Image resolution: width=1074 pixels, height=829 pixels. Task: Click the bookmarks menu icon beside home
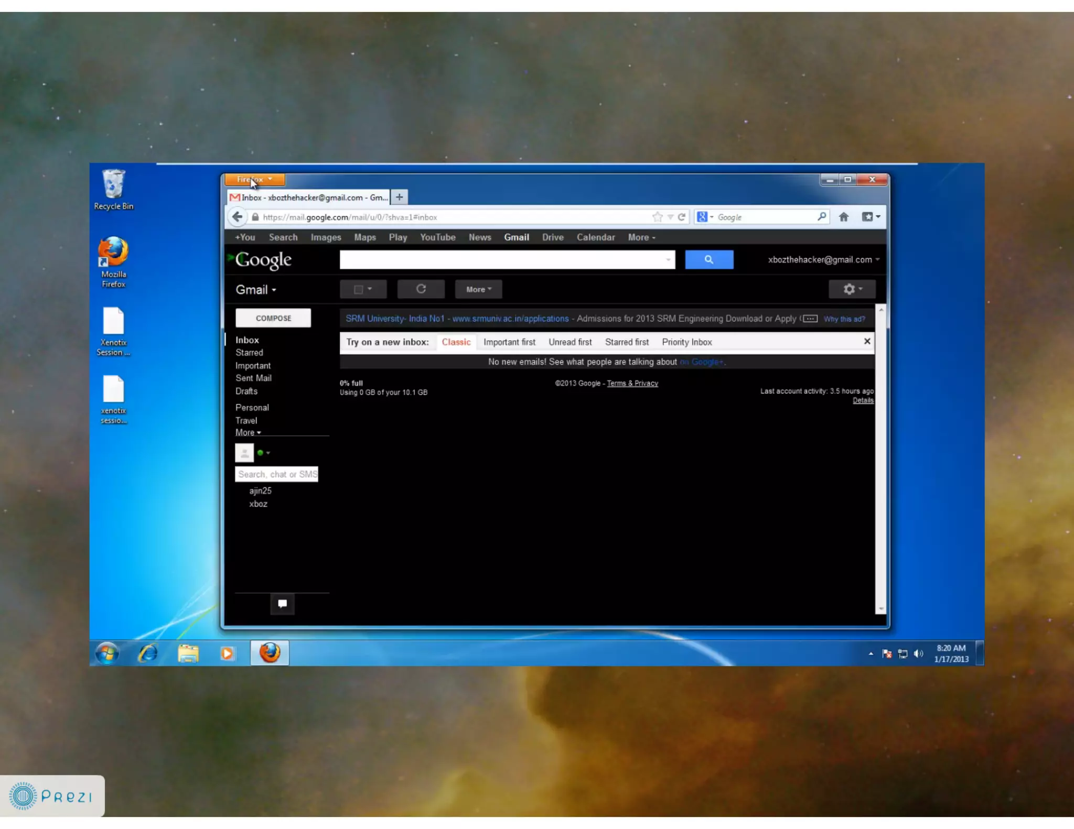[x=871, y=217]
